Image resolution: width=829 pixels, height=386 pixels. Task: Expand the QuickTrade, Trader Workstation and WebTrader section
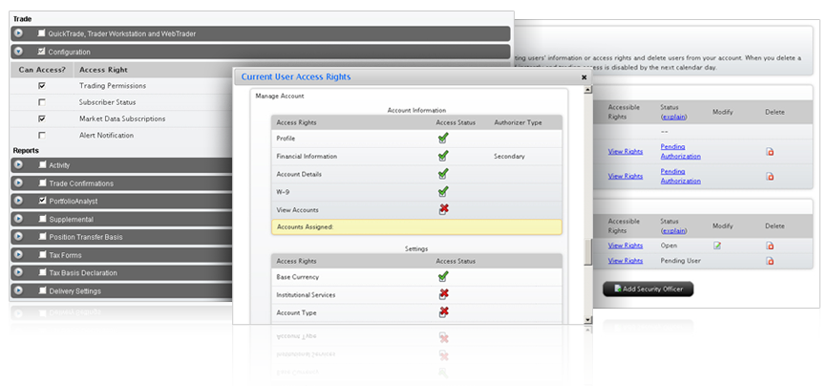19,33
